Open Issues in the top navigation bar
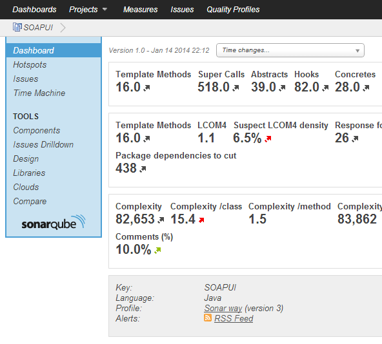 pos(182,9)
